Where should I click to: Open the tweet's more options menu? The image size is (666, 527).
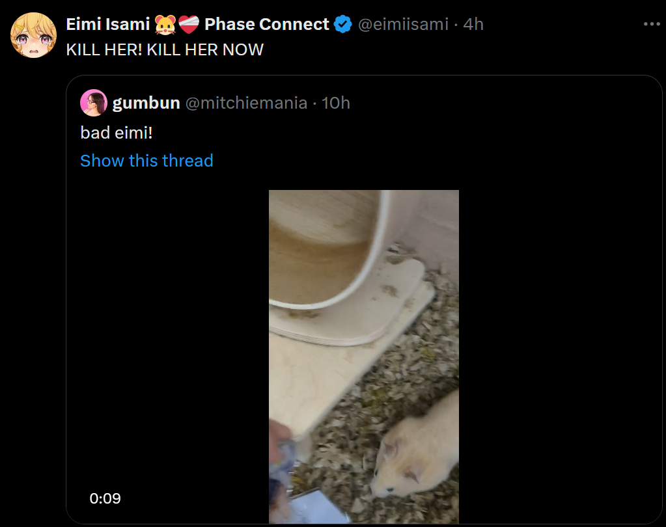[x=651, y=24]
